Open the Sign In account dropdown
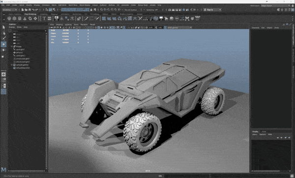Image resolution: width=295 pixels, height=178 pixels. 212,10
